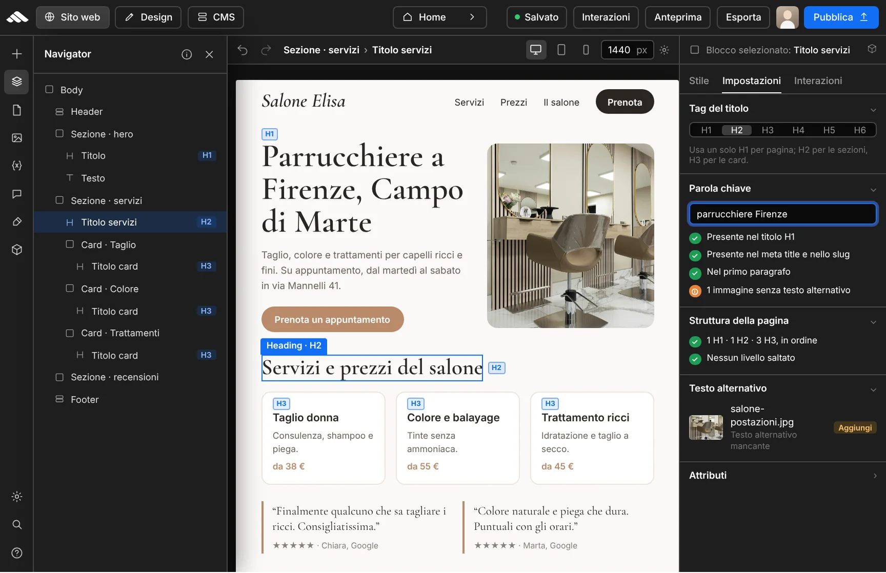Collapse the Struttura della pagina section
The image size is (886, 573).
click(x=873, y=322)
